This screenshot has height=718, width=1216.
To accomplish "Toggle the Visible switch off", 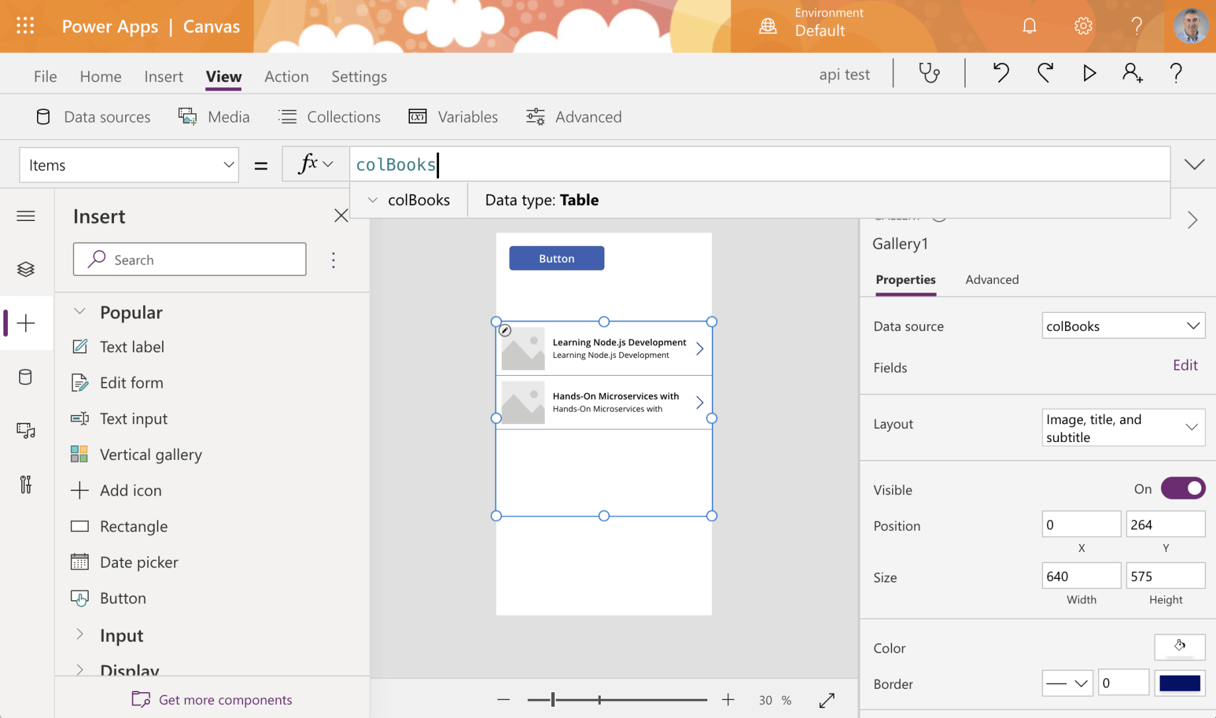I will click(1183, 489).
